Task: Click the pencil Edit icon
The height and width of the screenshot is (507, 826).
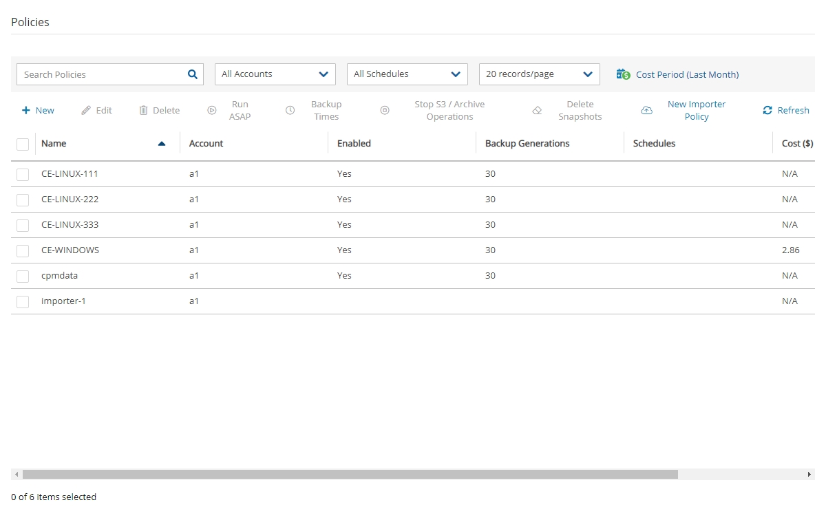Action: (x=86, y=110)
